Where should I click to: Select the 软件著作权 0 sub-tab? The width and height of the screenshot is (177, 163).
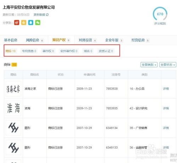pos(69,51)
